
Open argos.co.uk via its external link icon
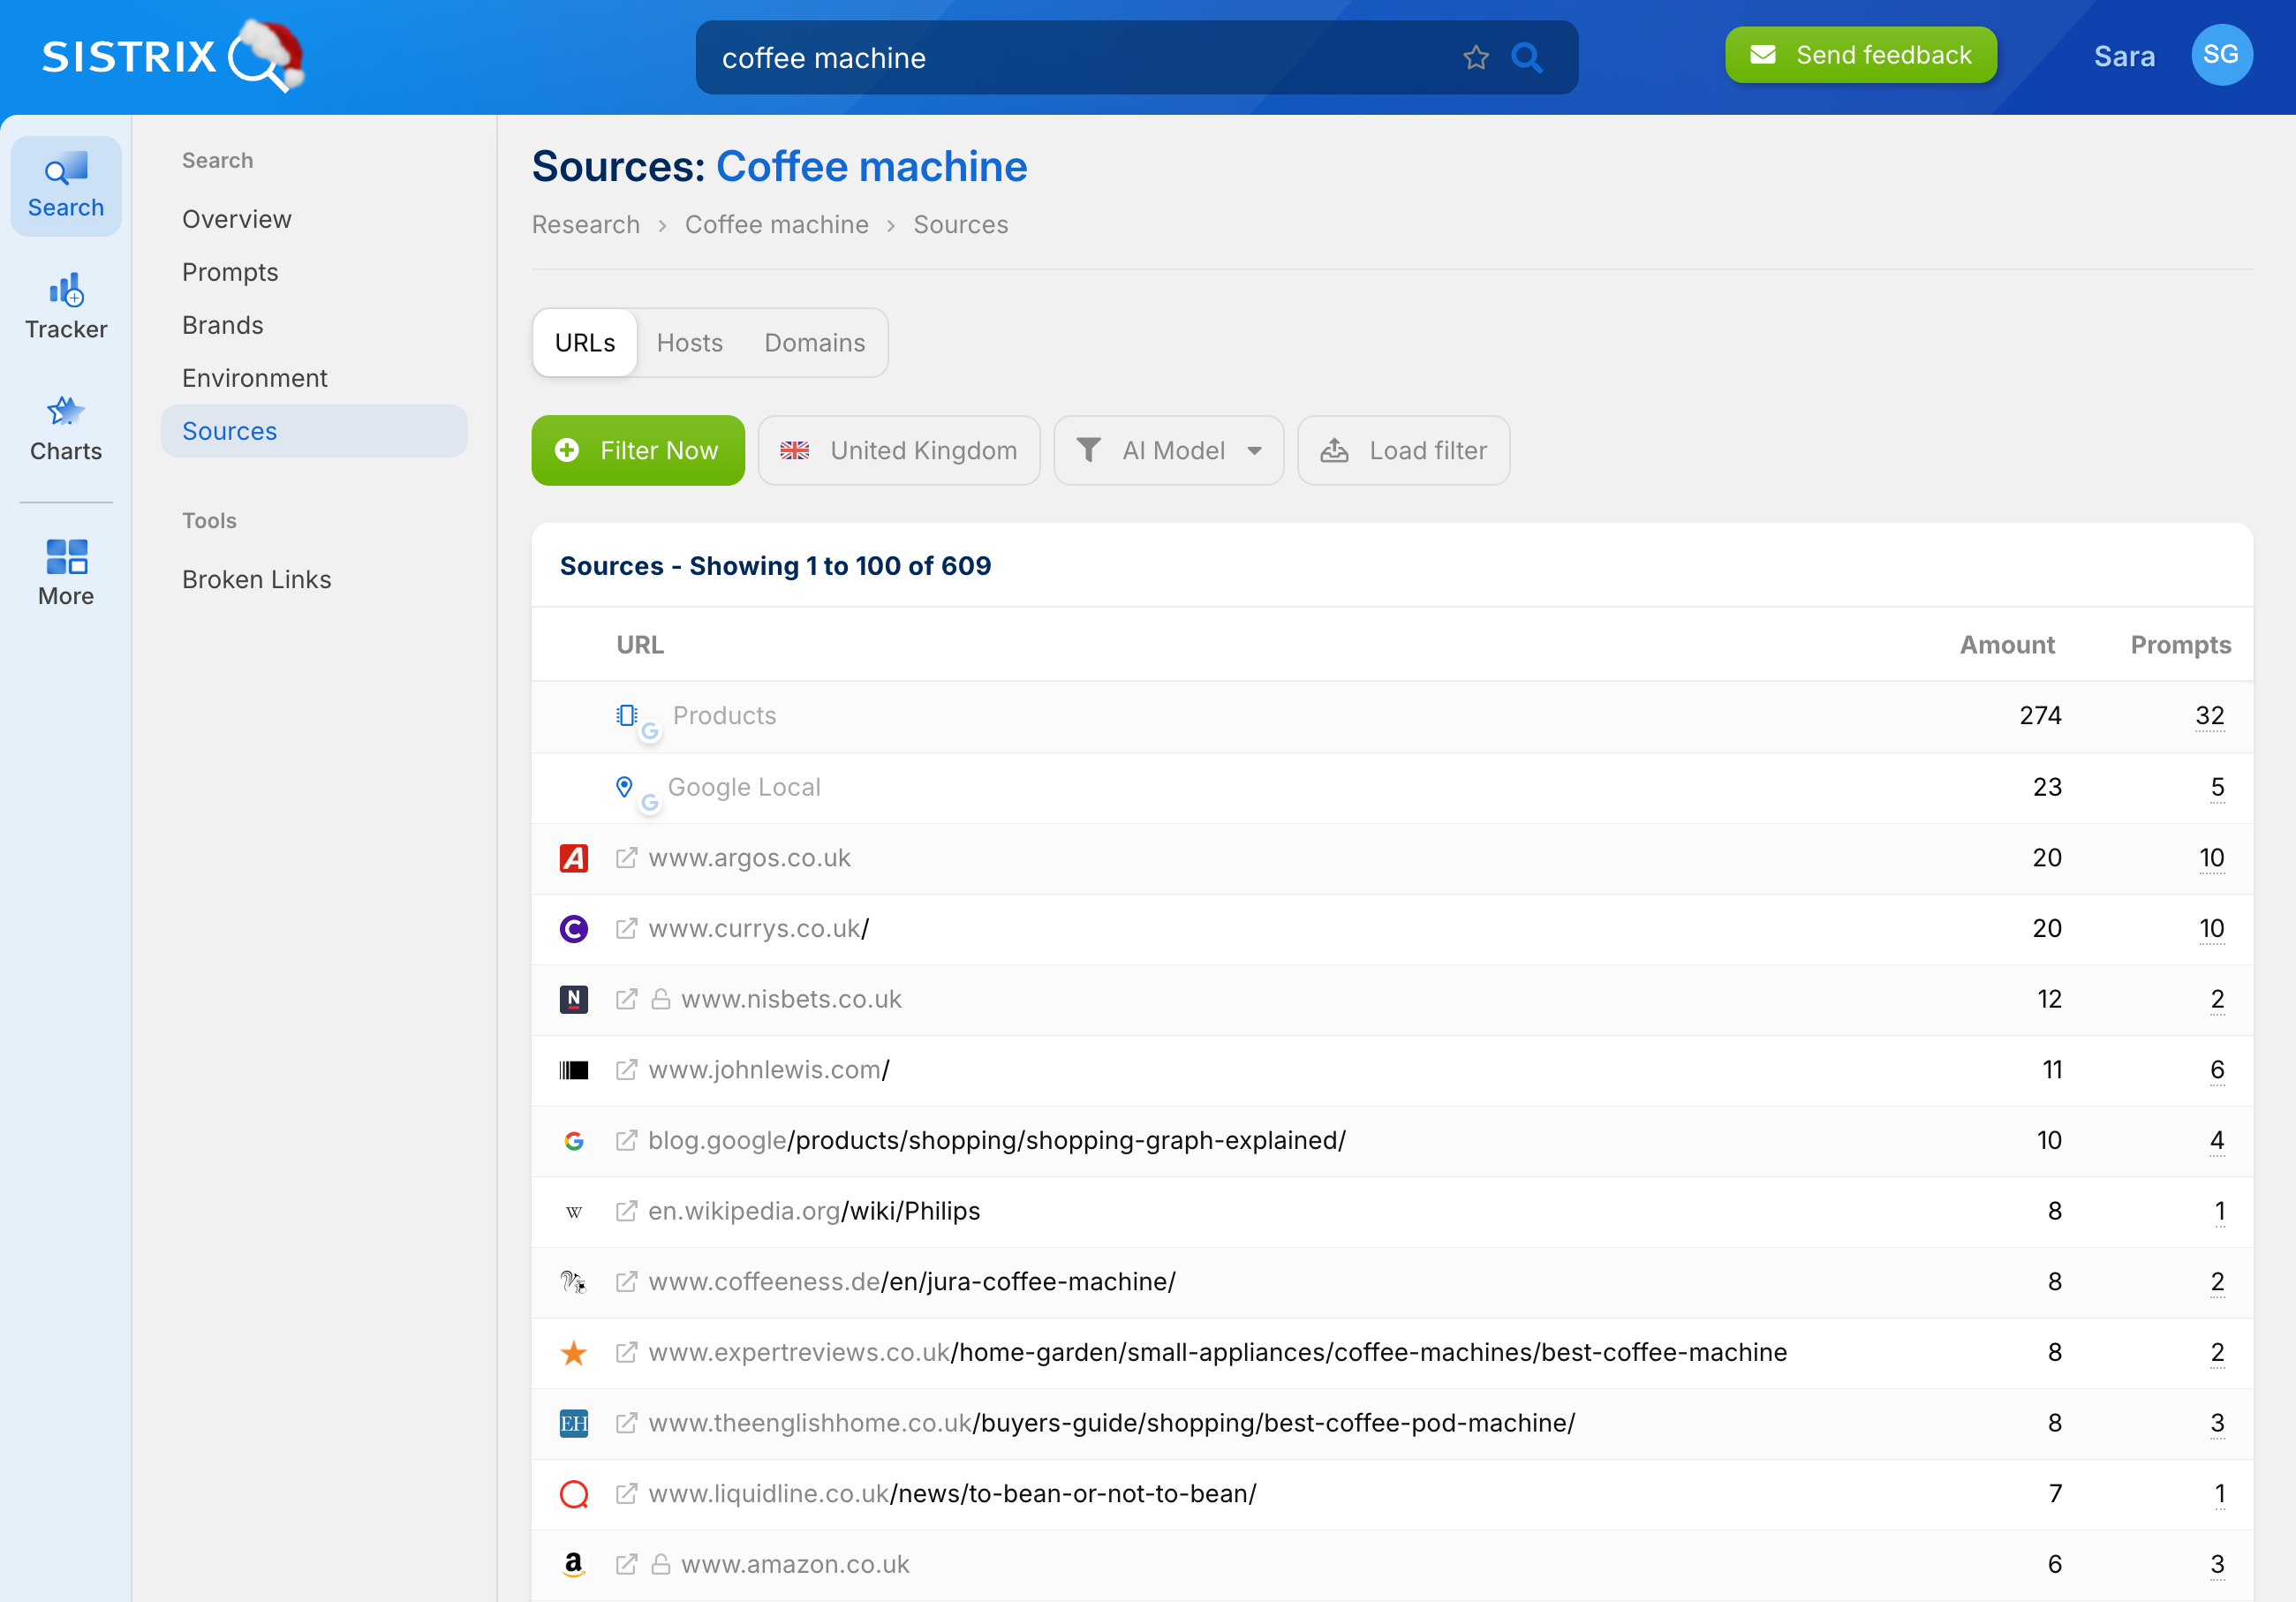tap(626, 858)
